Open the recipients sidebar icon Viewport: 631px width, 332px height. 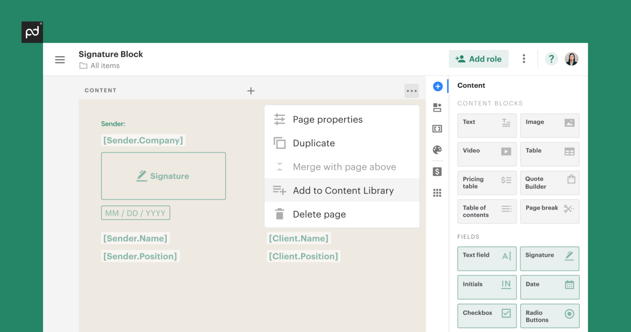(x=437, y=108)
